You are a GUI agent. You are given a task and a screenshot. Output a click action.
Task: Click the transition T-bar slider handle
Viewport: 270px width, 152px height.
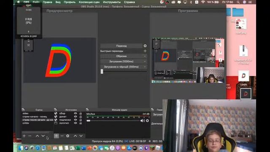[x=102, y=71]
